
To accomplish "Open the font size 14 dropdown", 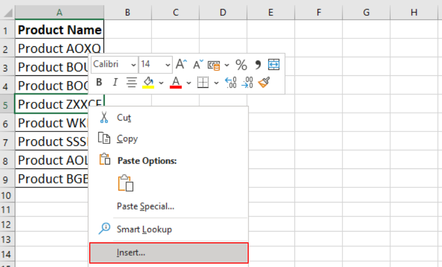I will [x=168, y=65].
